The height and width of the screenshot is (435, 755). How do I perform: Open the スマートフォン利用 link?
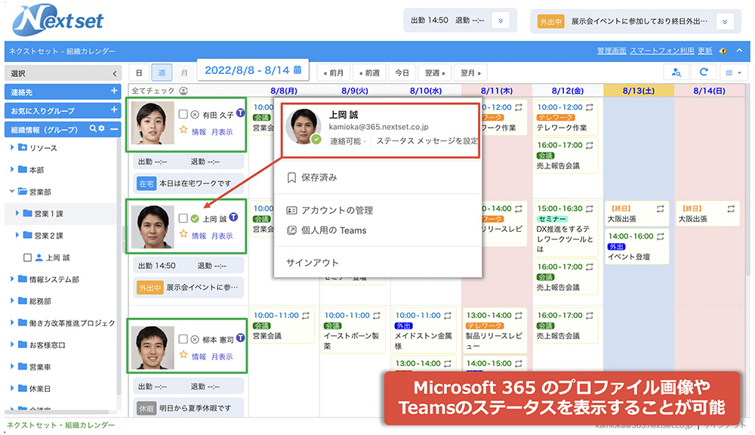pos(662,51)
